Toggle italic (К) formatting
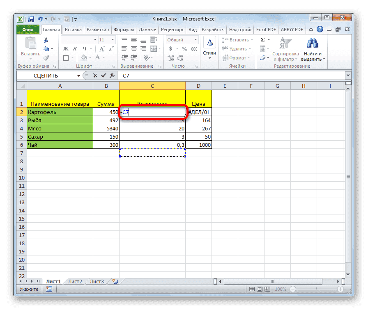Image resolution: width=368 pixels, height=310 pixels. click(75, 48)
